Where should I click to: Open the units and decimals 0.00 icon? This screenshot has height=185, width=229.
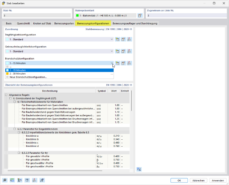click(x=12, y=180)
